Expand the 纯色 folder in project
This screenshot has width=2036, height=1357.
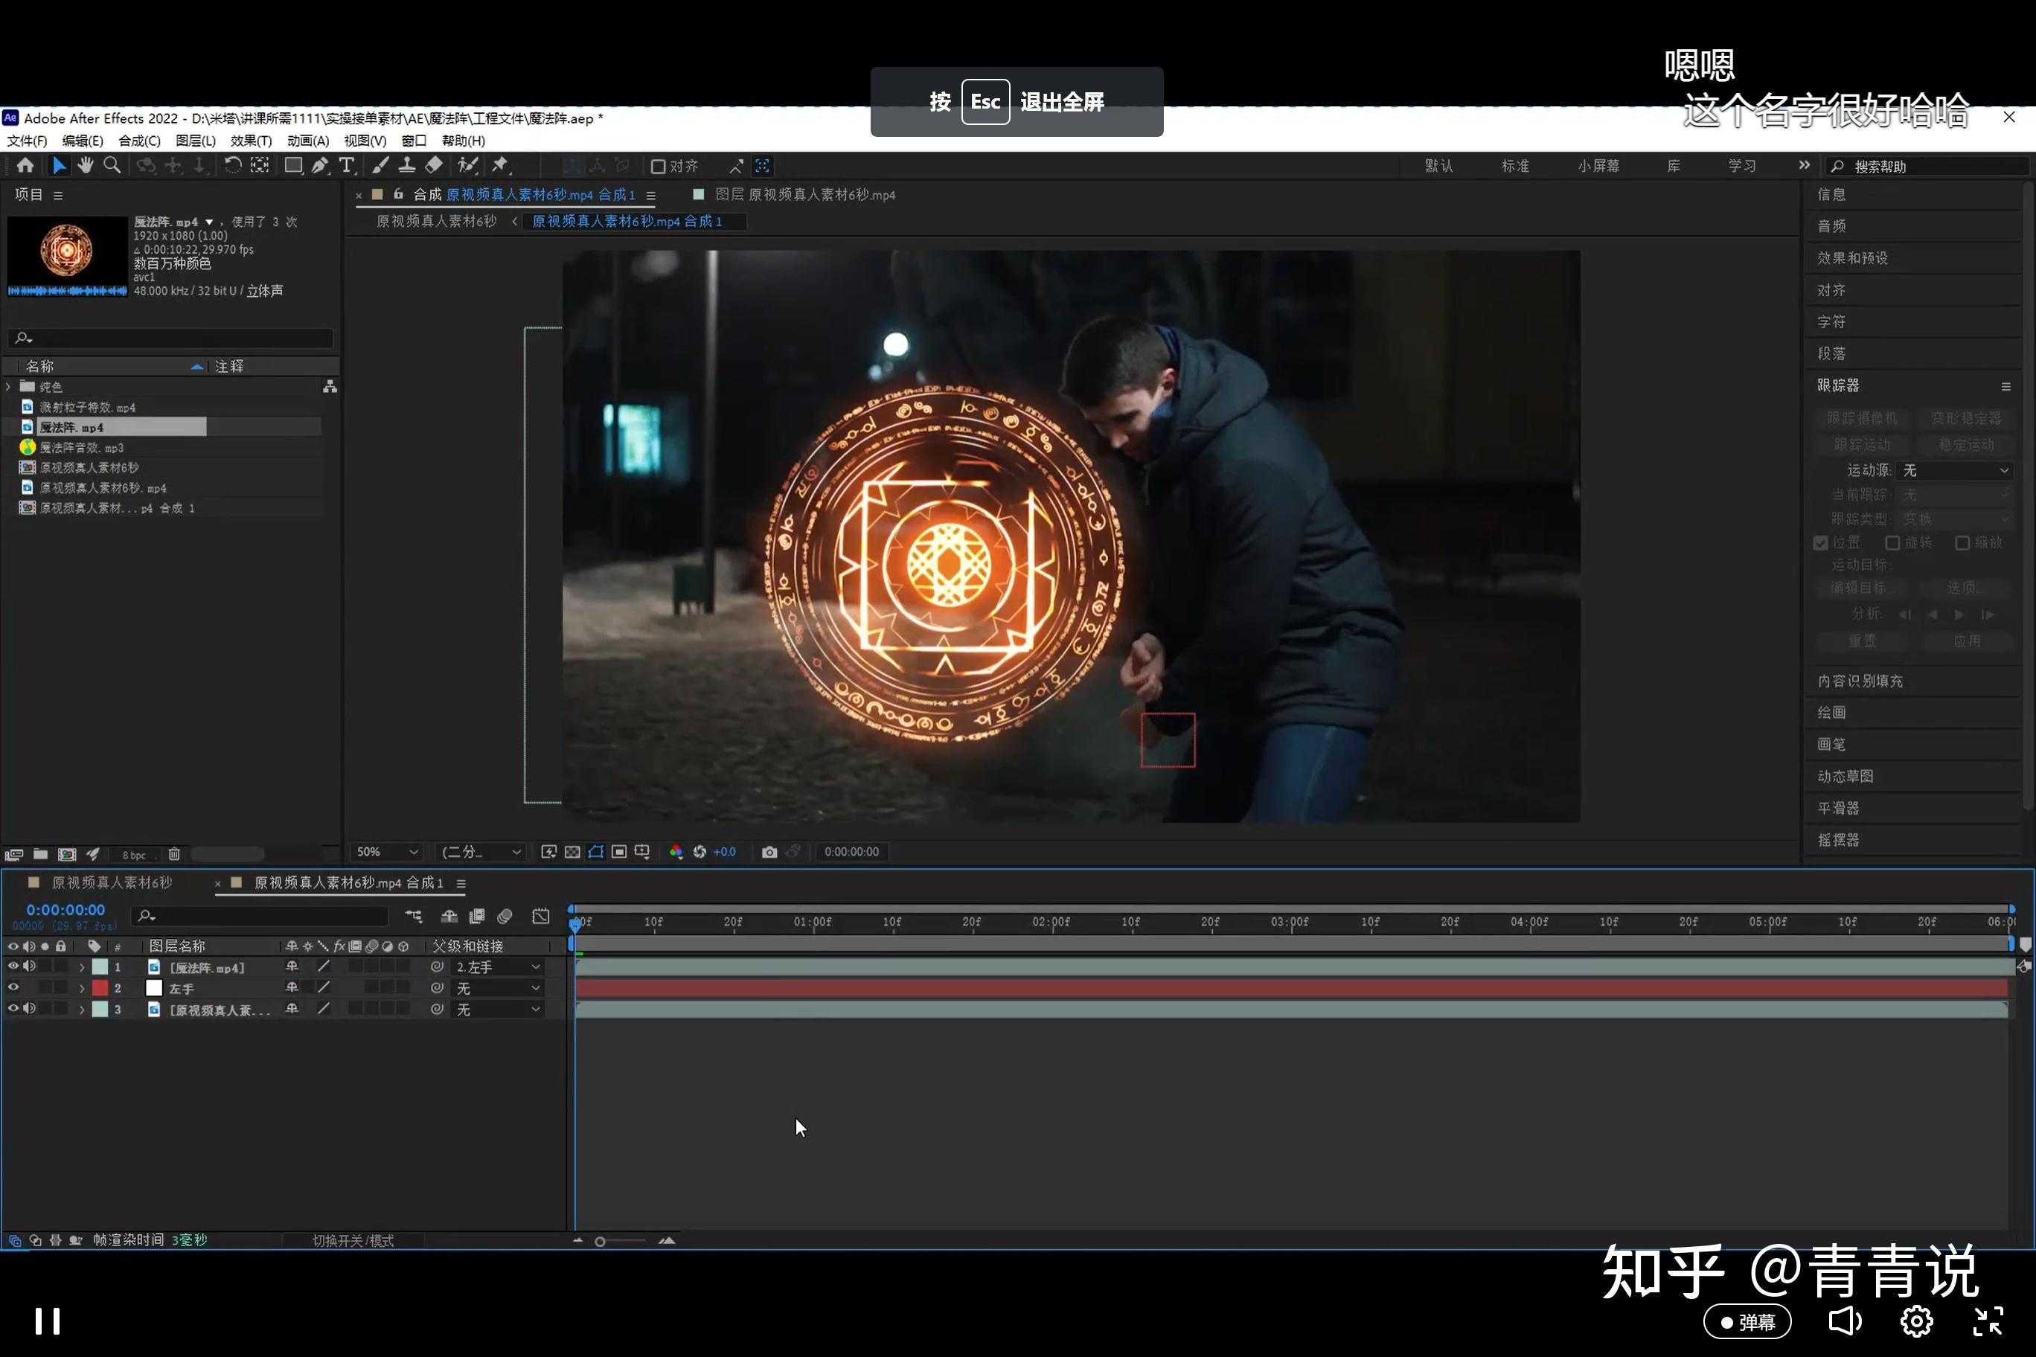click(9, 387)
